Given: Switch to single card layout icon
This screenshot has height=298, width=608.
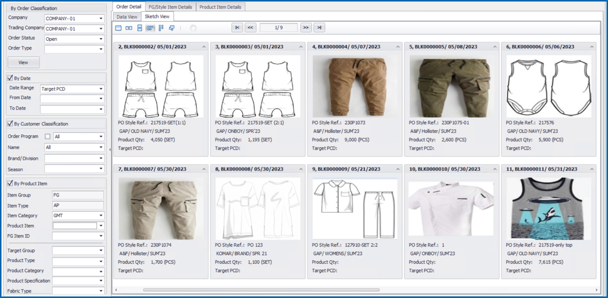Looking at the screenshot, I should point(118,28).
